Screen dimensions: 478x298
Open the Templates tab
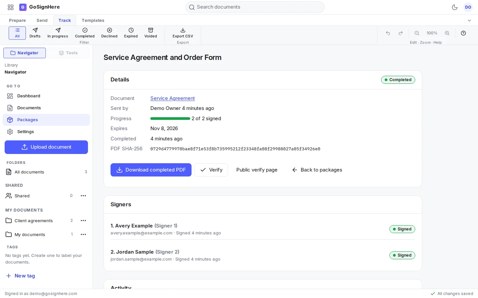(93, 21)
